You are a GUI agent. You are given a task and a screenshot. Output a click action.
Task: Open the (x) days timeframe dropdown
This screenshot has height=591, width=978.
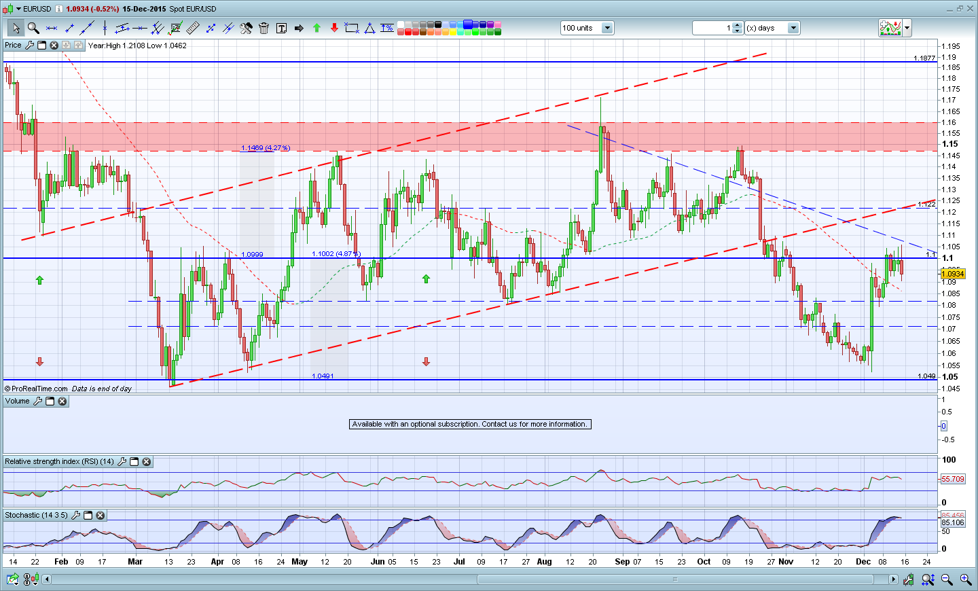click(793, 28)
